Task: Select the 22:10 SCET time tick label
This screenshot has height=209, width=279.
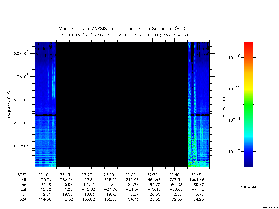Action: click(43, 175)
